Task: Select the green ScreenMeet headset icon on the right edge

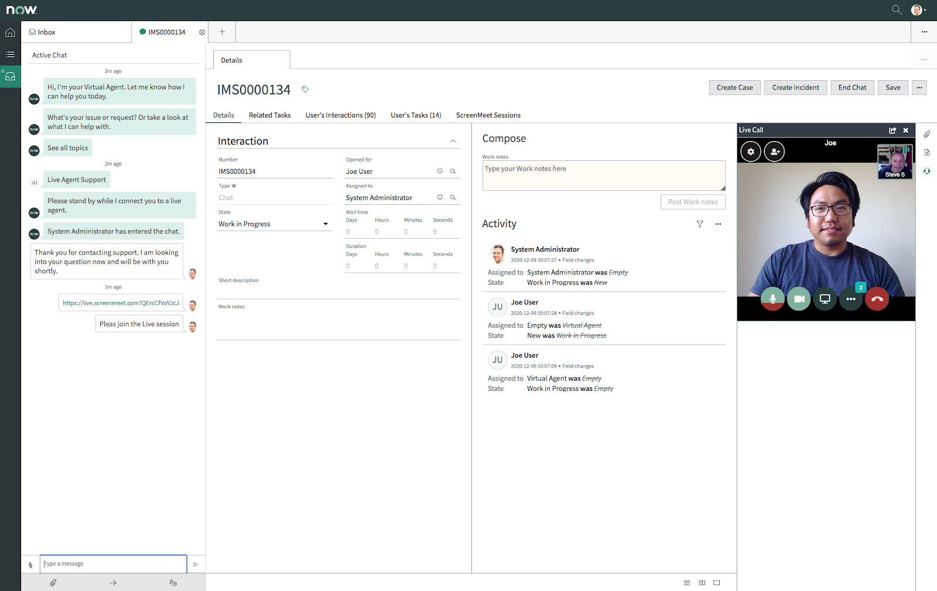Action: [x=927, y=171]
